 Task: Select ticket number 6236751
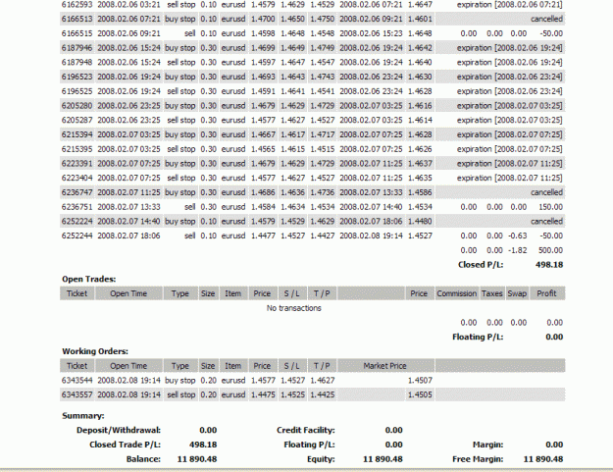pos(77,207)
